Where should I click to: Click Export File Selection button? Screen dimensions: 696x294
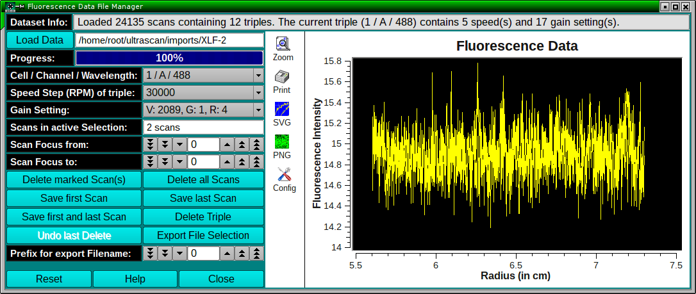203,235
